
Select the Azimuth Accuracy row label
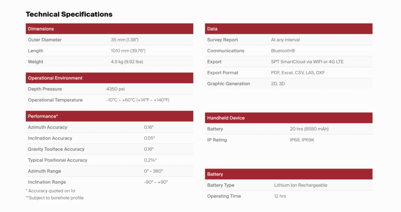(47, 128)
